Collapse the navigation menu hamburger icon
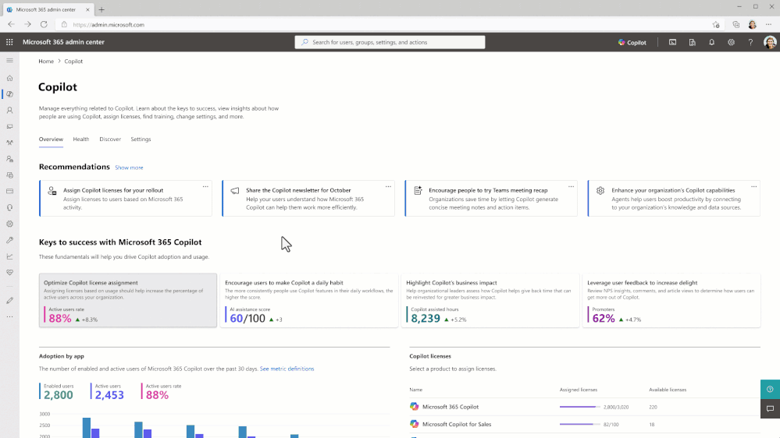Viewport: 780px width, 438px height. [x=9, y=61]
